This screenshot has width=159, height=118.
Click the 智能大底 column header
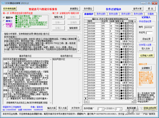[122, 21]
